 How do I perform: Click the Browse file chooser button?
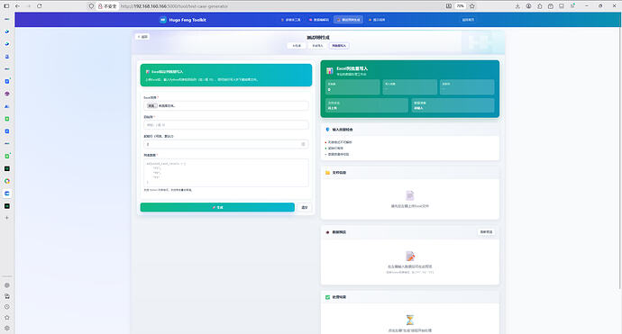pyautogui.click(x=151, y=106)
